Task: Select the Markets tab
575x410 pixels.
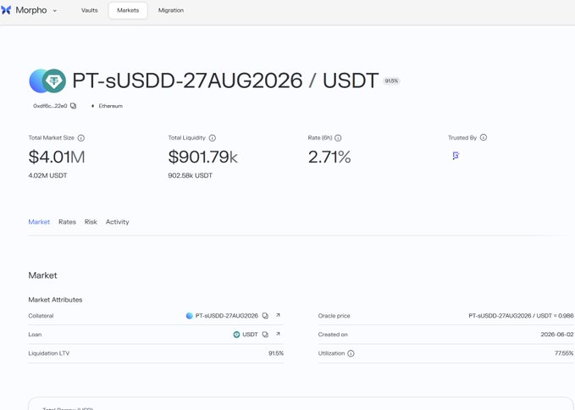Action: [128, 10]
